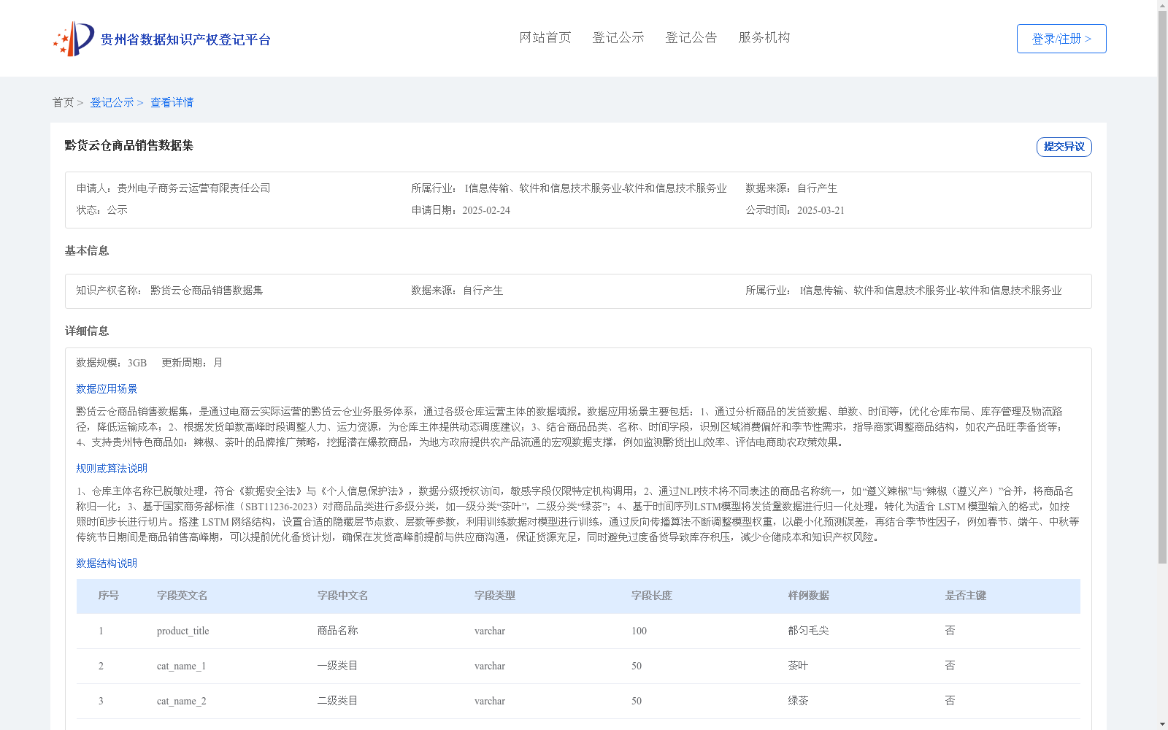Click the cat_name_2 table cell

182,701
